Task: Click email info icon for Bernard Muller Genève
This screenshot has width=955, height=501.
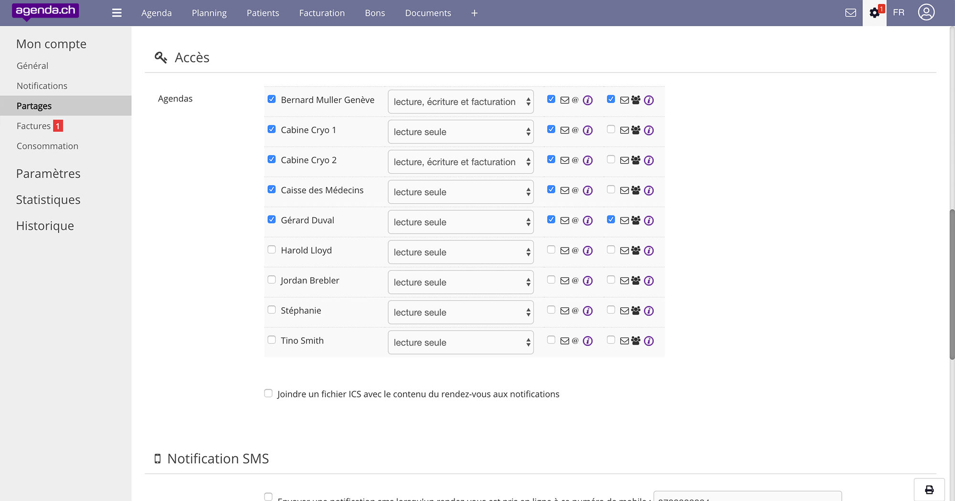Action: click(x=588, y=100)
